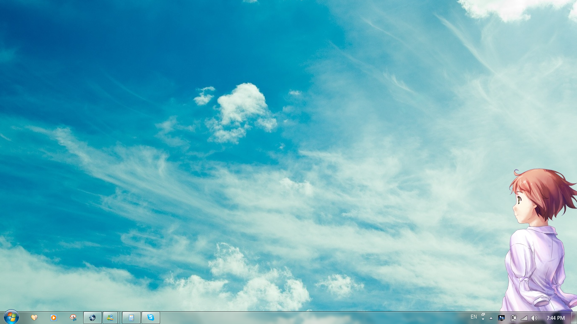Open the network signal bars tray icon
Screen dimensions: 577x324
tap(524, 318)
